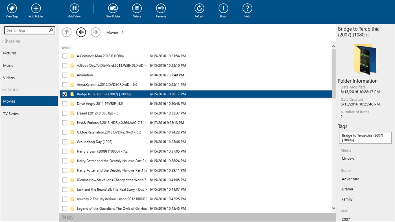The height and width of the screenshot is (222, 395).
Task: Expand the Movies breadcrumb chevron
Action: [x=122, y=32]
